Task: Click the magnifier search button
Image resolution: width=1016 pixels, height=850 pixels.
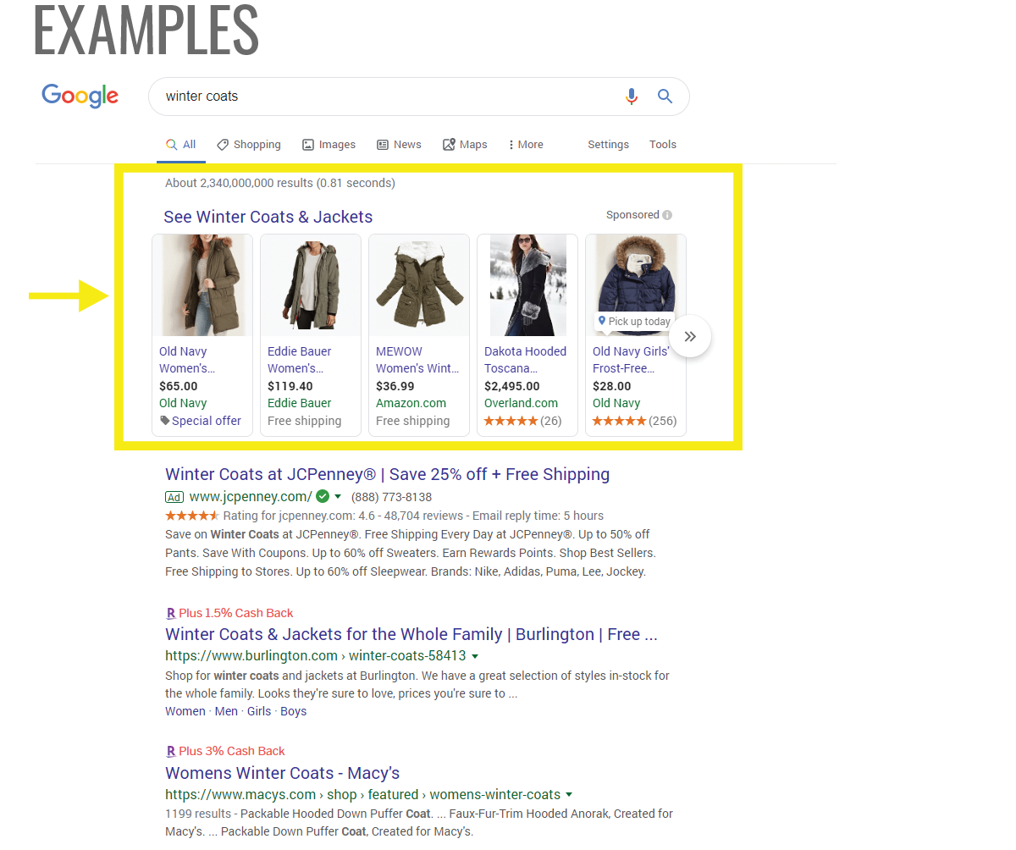Action: [665, 97]
